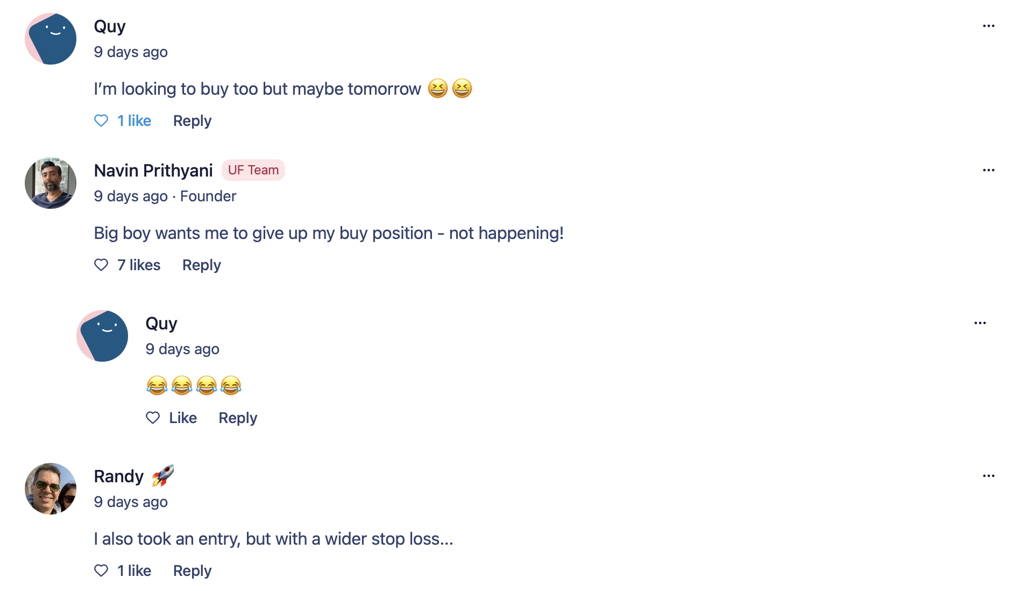This screenshot has height=591, width=1020.
Task: Click the heart icon on Quy's laughing emoji reply
Action: click(x=153, y=418)
